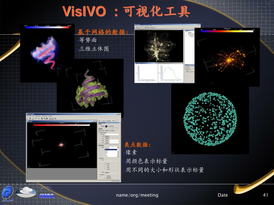Switch to the tree tab in bottom-left window

[x=100, y=121]
